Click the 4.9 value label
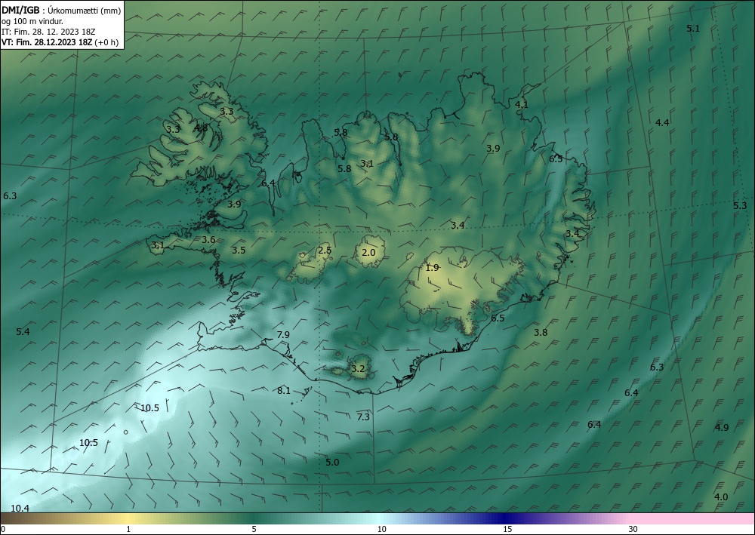This screenshot has width=755, height=535. [x=722, y=427]
